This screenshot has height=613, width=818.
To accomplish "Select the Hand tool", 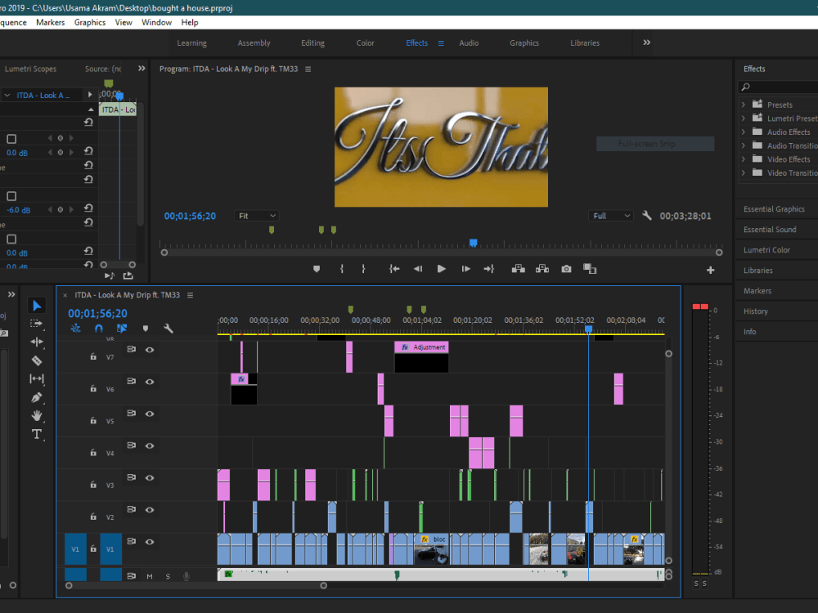I will pyautogui.click(x=37, y=415).
